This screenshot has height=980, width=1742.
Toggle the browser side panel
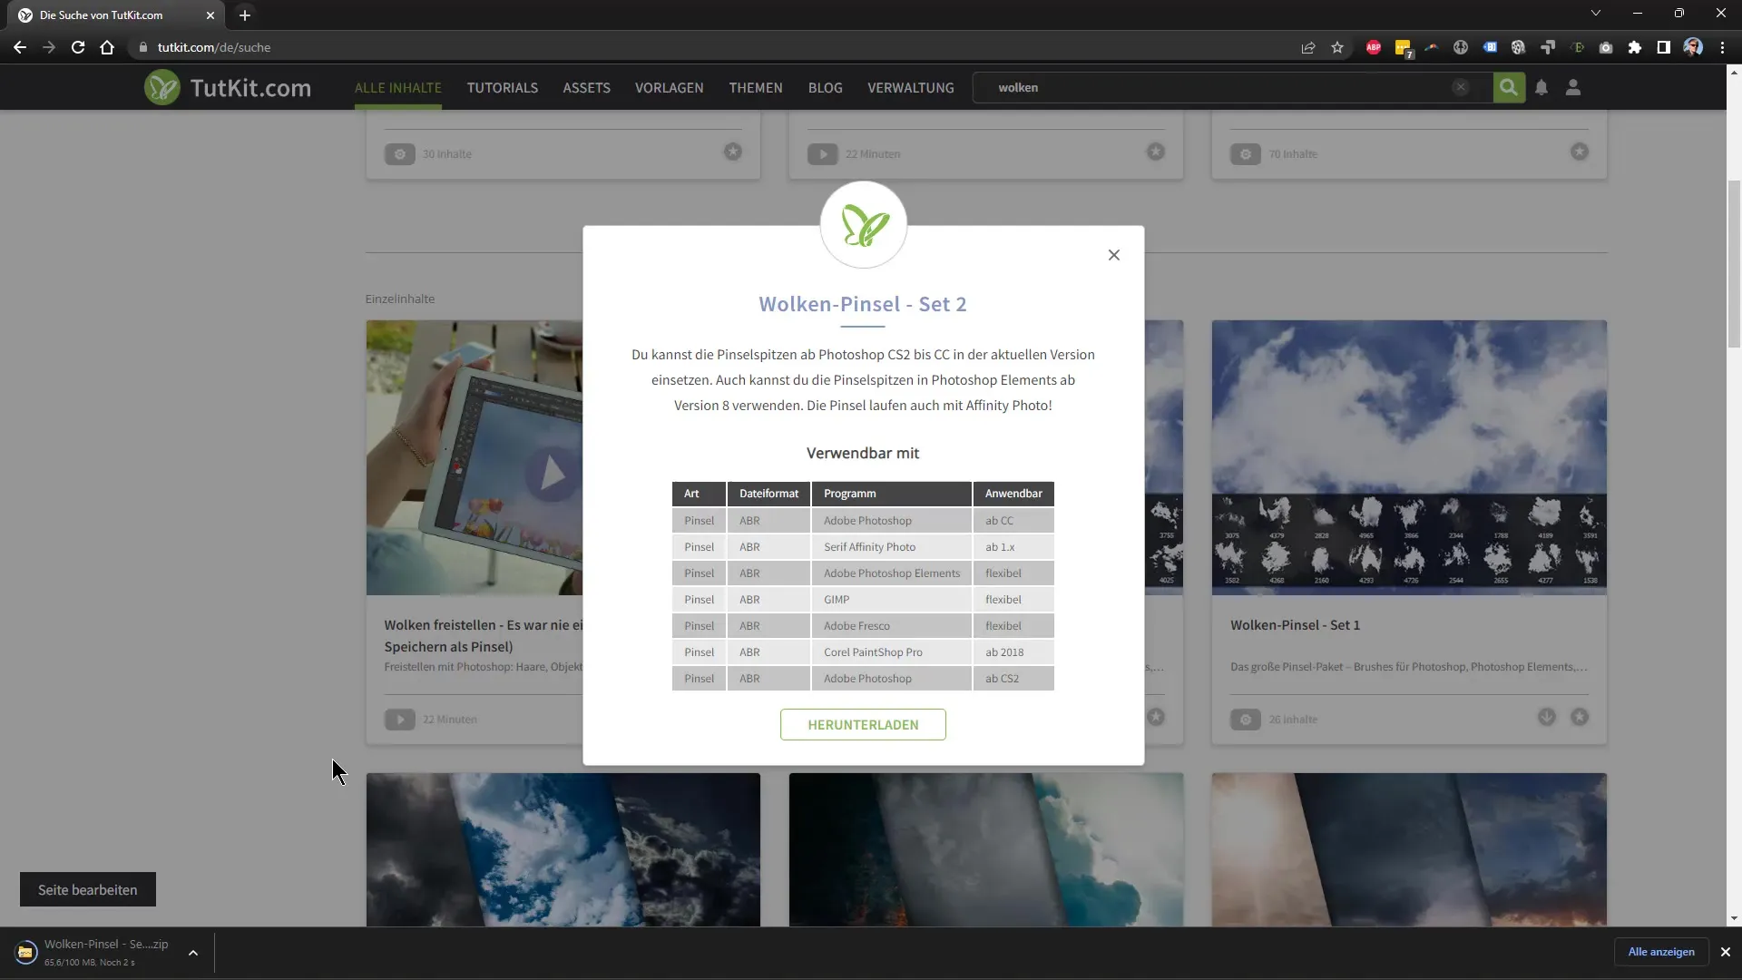(x=1664, y=47)
